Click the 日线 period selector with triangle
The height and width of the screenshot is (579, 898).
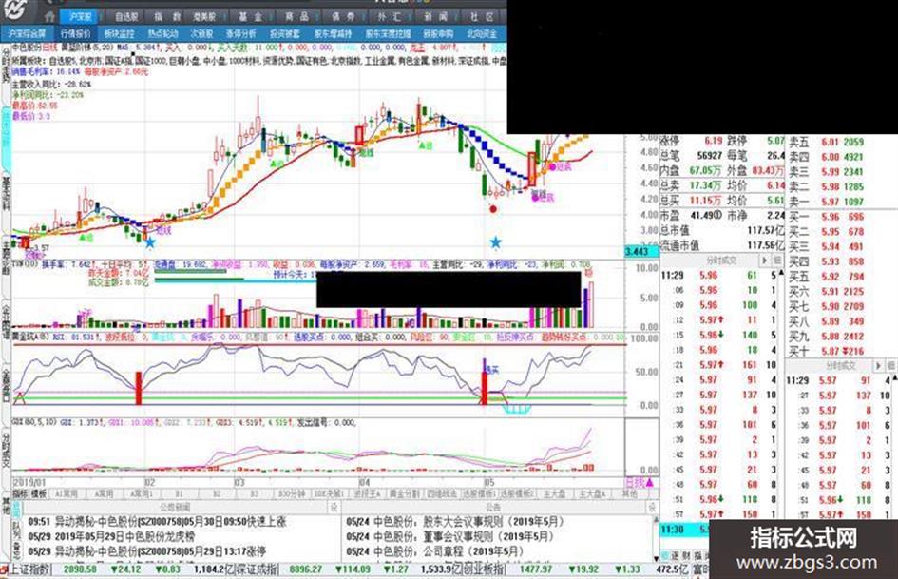click(x=639, y=483)
